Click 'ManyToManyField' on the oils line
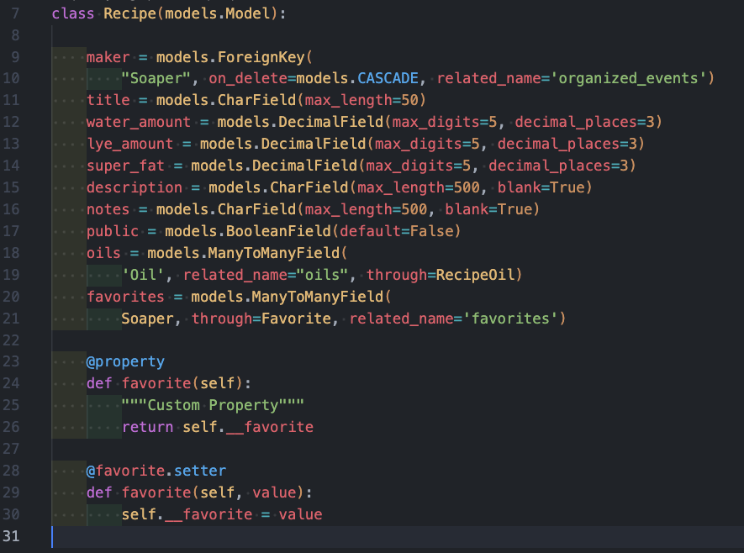Image resolution: width=744 pixels, height=553 pixels. [274, 253]
